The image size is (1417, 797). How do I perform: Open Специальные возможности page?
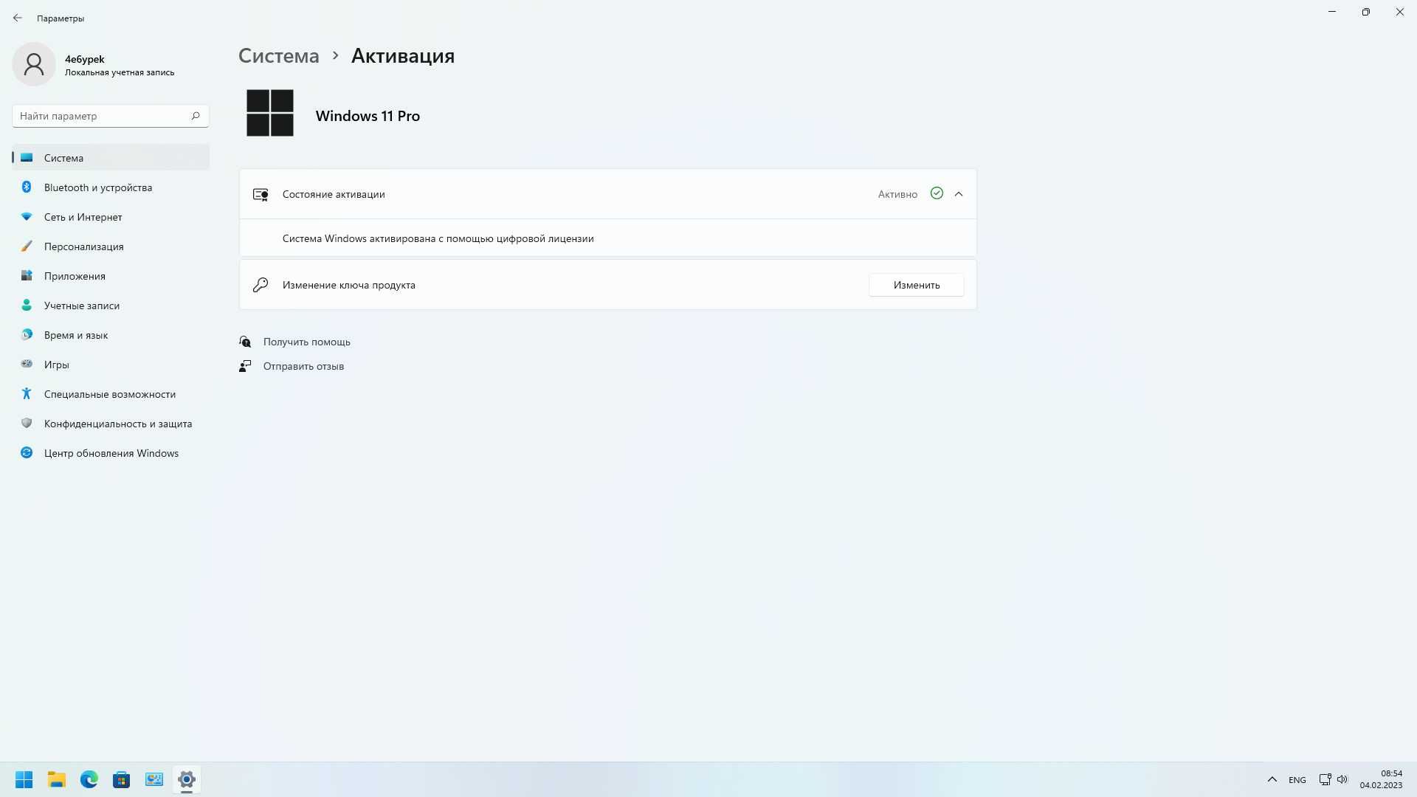tap(111, 394)
